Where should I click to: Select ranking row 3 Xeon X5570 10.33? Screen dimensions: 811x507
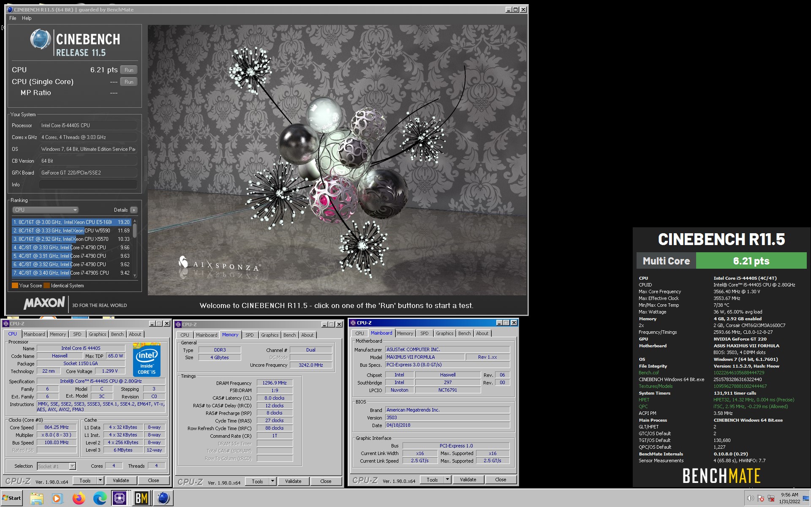[x=71, y=239]
